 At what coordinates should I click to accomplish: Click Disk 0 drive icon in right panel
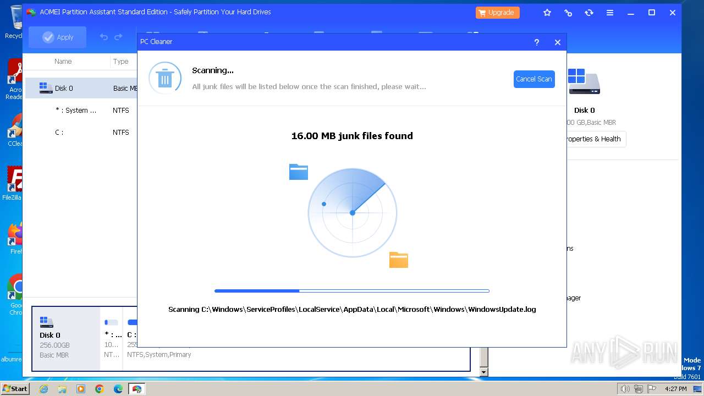pos(584,81)
